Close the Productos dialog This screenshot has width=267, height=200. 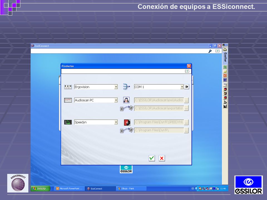[x=189, y=66]
